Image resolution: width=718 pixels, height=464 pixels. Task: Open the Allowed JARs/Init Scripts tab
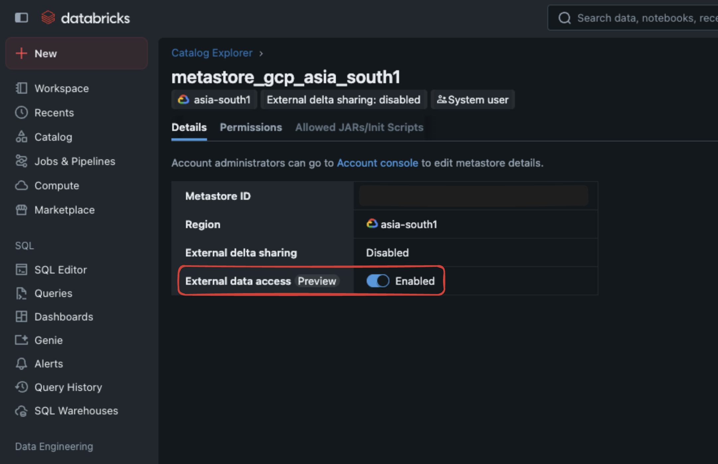pyautogui.click(x=359, y=127)
